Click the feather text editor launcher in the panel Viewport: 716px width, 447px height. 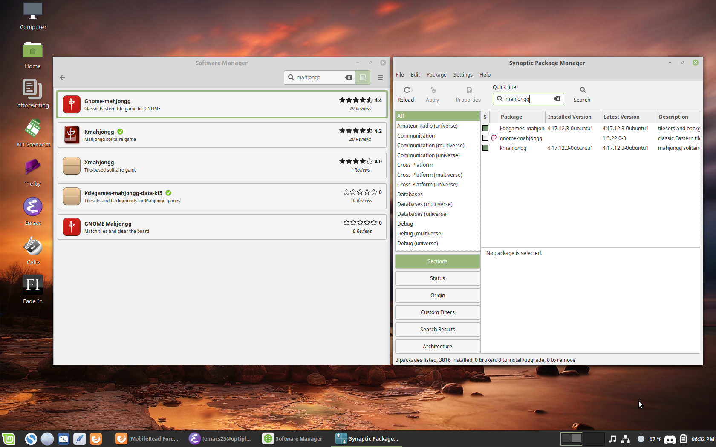tap(80, 438)
